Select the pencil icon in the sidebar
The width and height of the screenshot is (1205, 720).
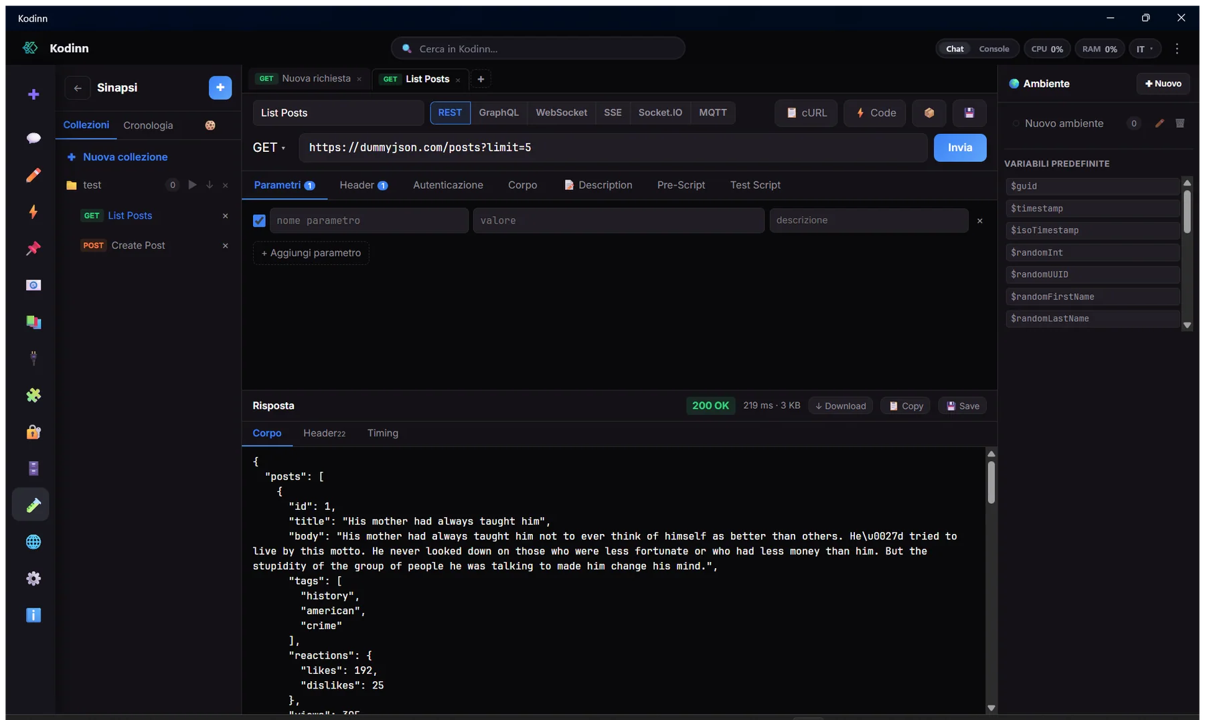[33, 175]
